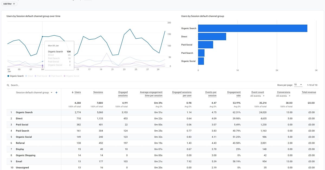Image resolution: width=325 pixels, height=170 pixels.
Task: Click the sort arrow beside the Users header
Action: pos(72,92)
